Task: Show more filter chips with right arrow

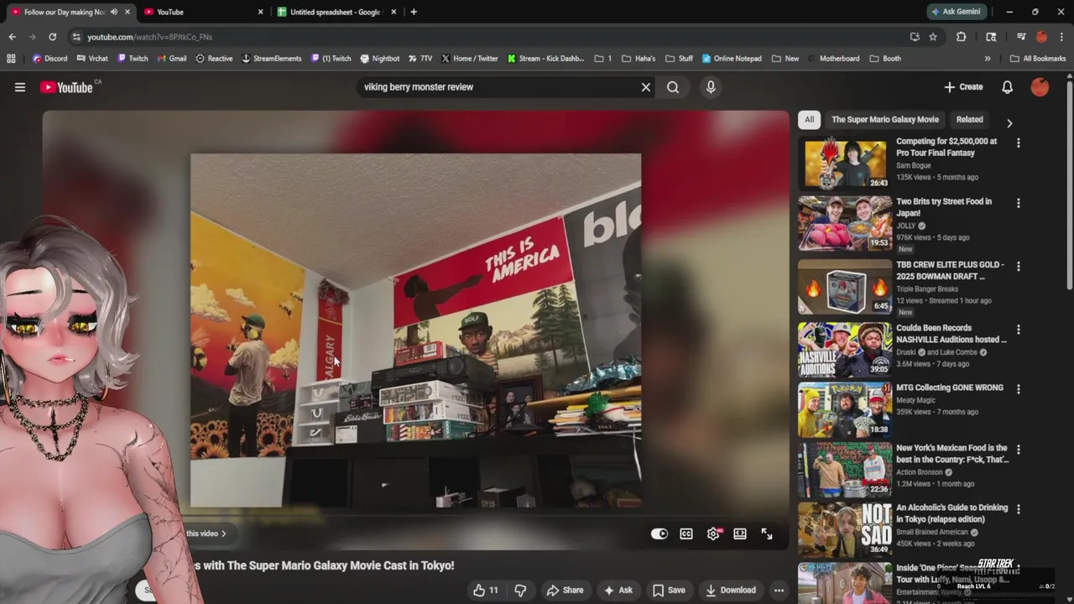Action: pyautogui.click(x=1009, y=122)
